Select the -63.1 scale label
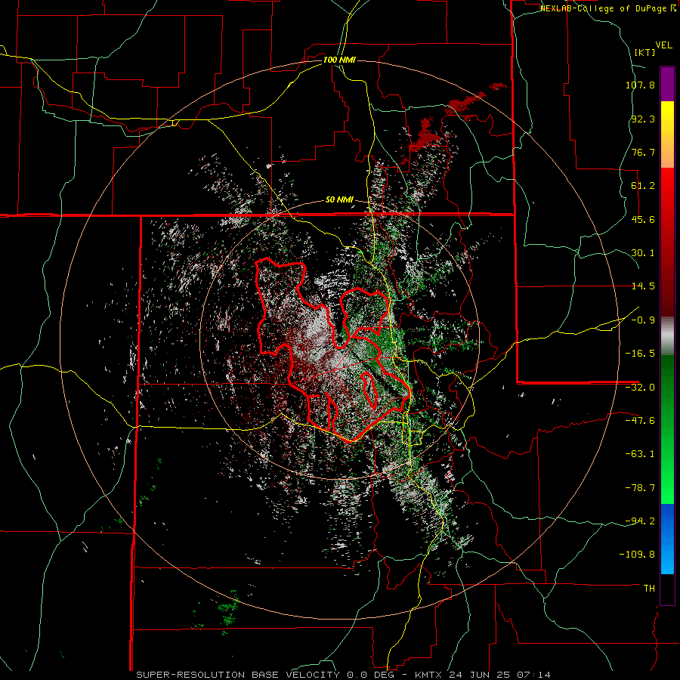This screenshot has height=680, width=680. [x=640, y=454]
